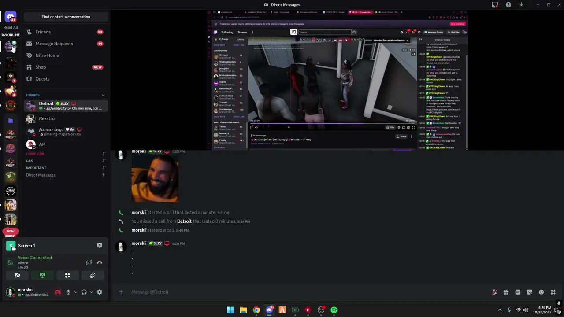
Task: Open the Soundboard button
Action: point(93,275)
